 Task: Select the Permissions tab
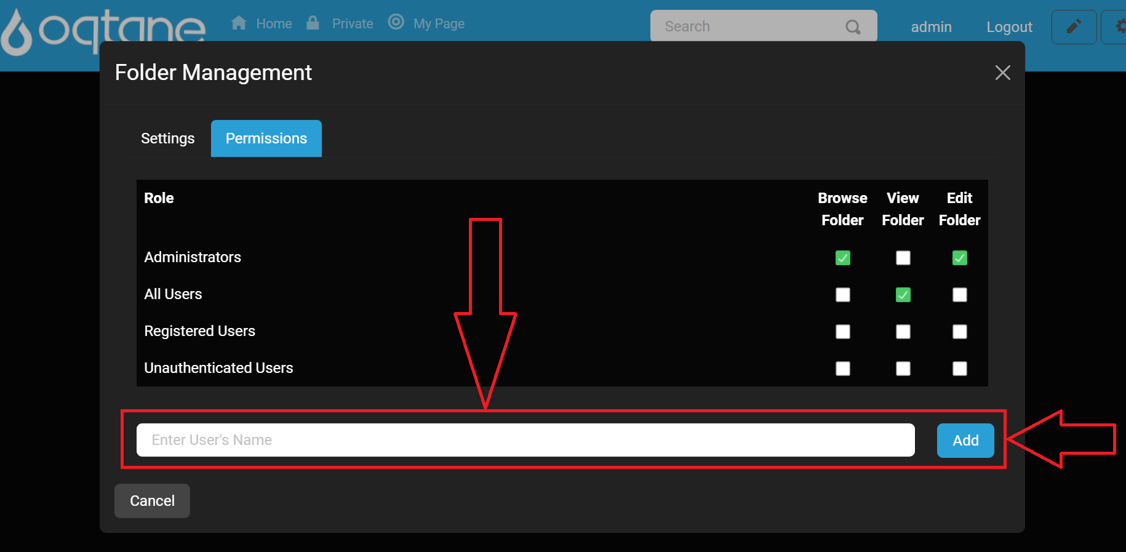tap(266, 138)
